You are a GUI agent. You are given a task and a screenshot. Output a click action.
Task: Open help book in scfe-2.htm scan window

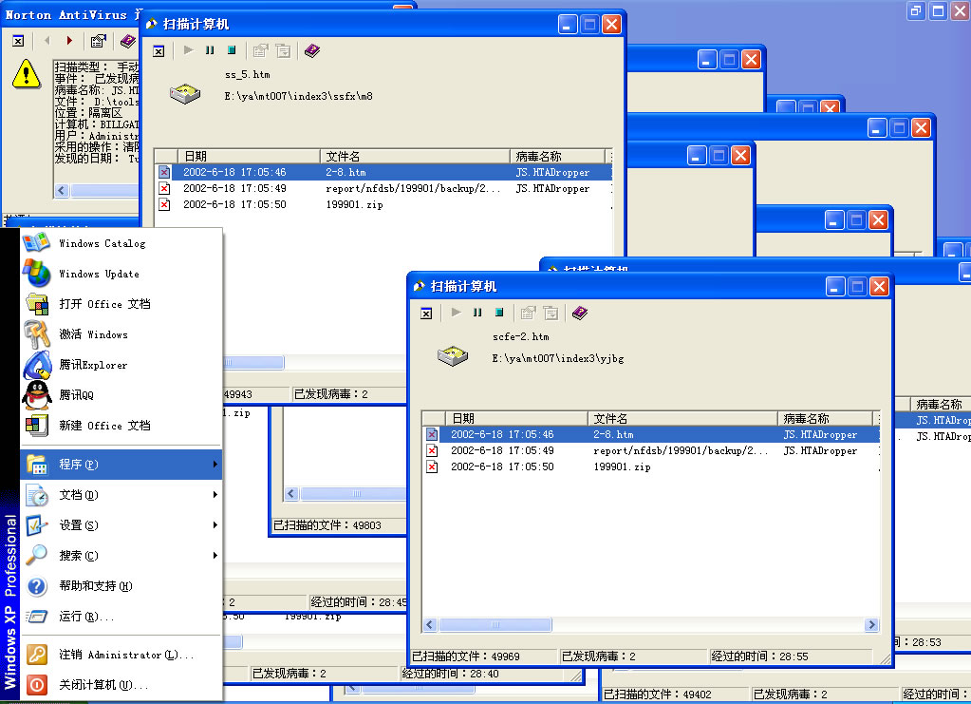(579, 313)
